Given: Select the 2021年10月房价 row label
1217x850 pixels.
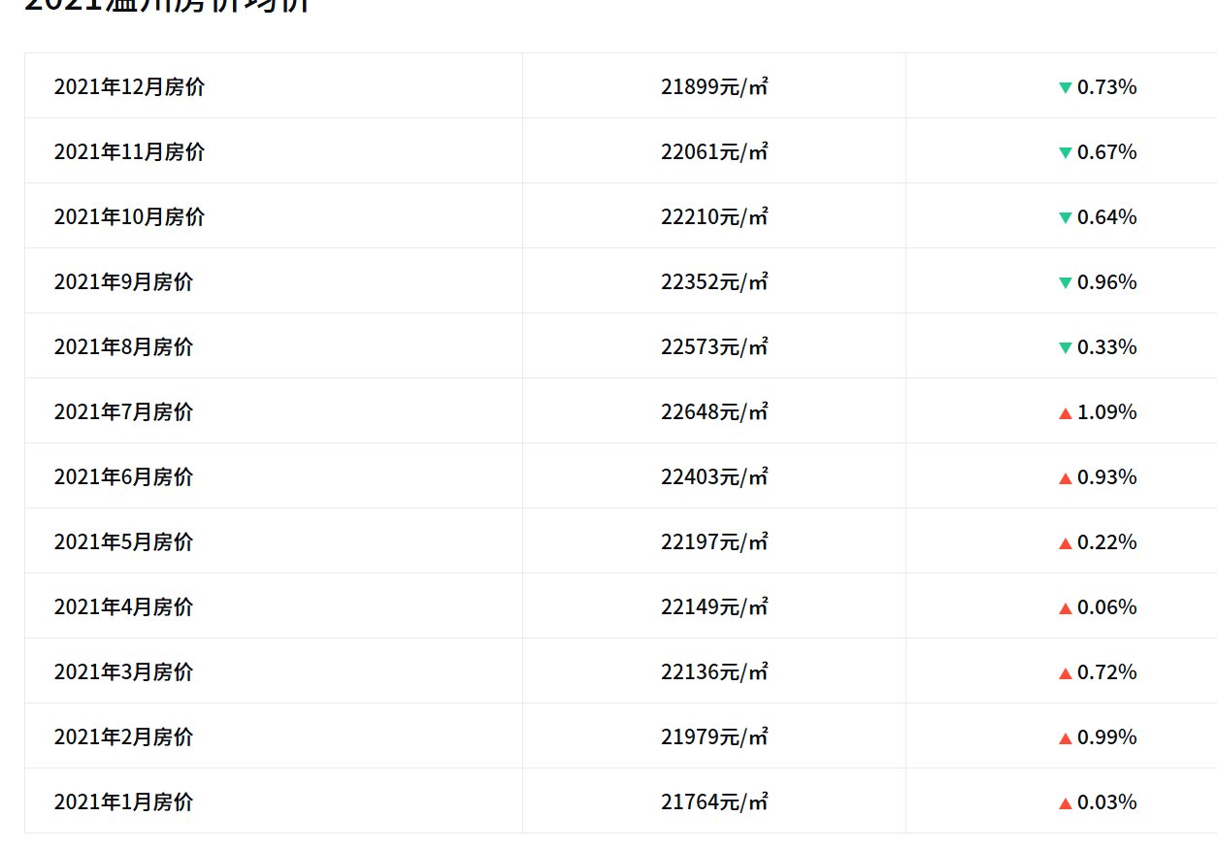Looking at the screenshot, I should pyautogui.click(x=129, y=217).
